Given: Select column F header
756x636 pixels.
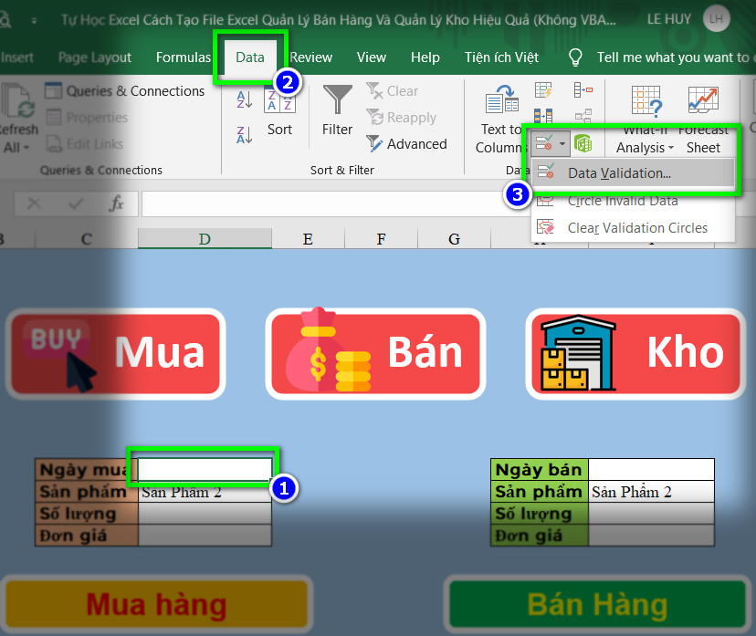Looking at the screenshot, I should click(x=381, y=238).
